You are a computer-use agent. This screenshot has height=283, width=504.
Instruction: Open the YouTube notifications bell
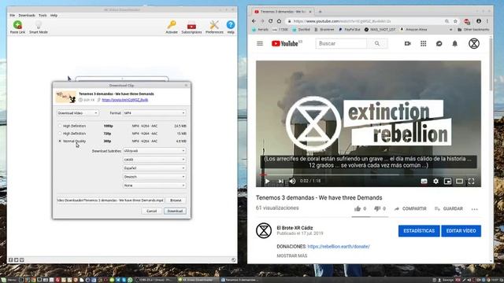455,43
